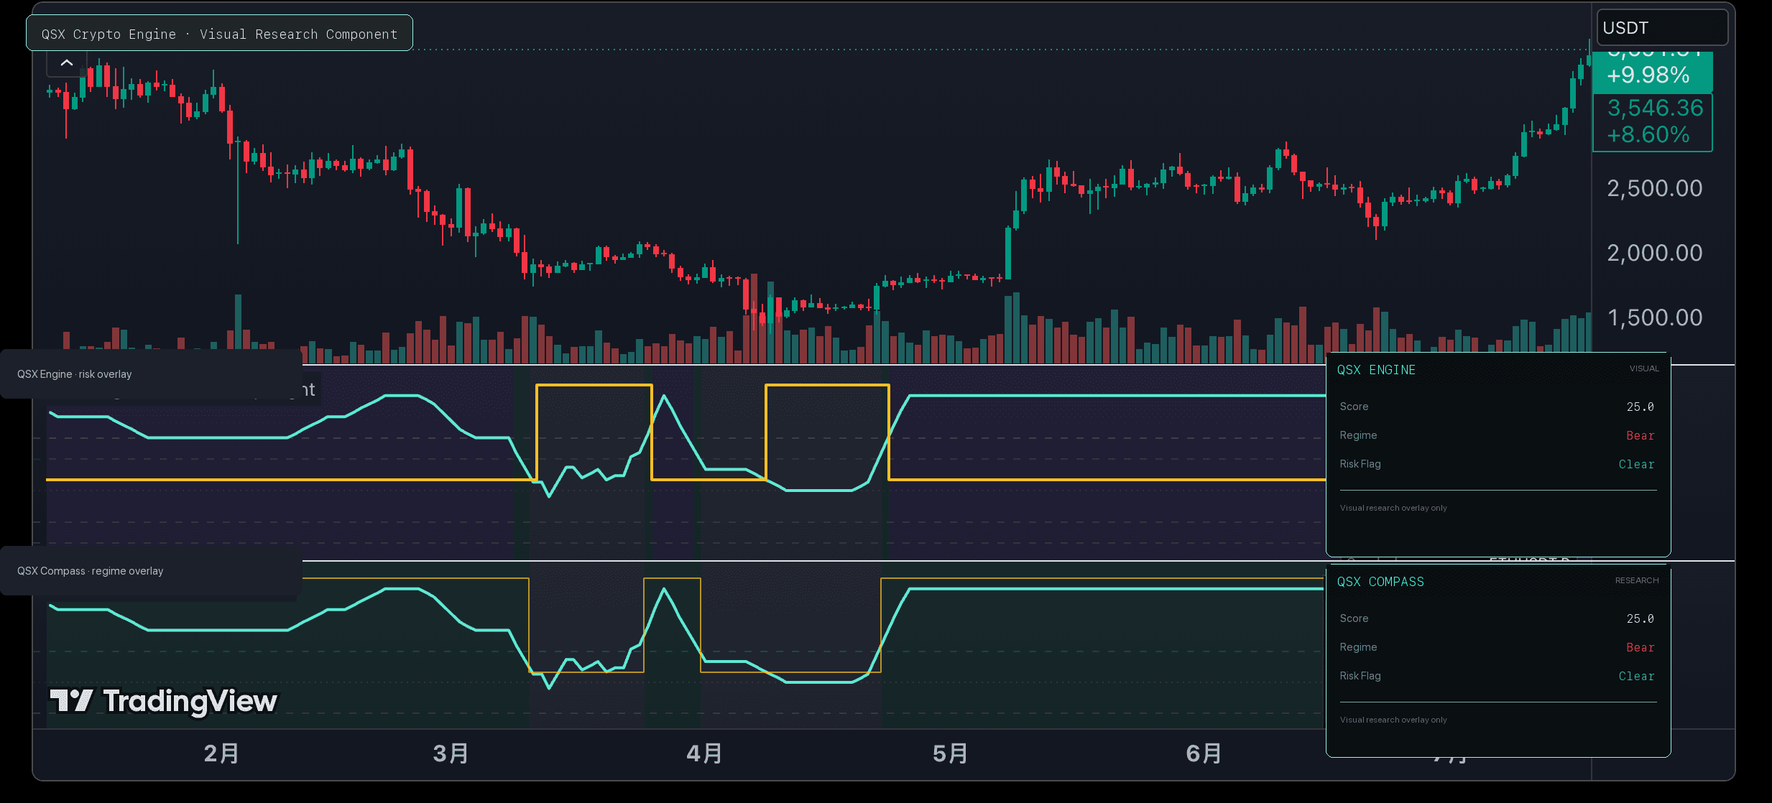The image size is (1772, 803).
Task: Click the QSX ENGINE panel title
Action: pos(1376,370)
